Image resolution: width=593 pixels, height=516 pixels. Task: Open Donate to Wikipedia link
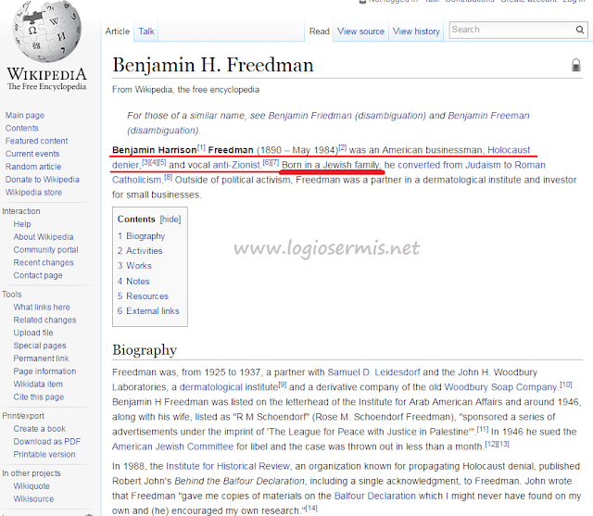[x=42, y=180]
